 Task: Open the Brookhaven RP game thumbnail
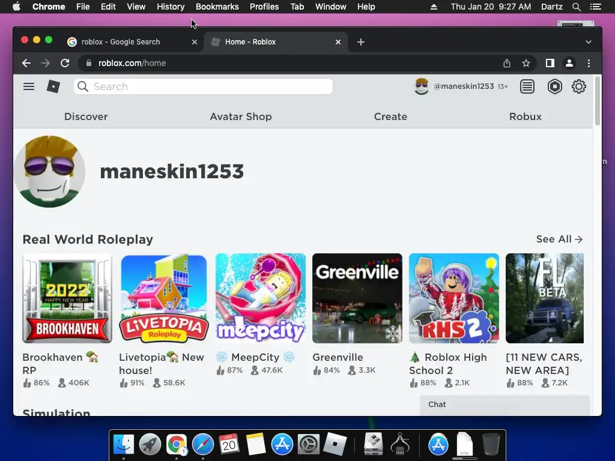[67, 298]
